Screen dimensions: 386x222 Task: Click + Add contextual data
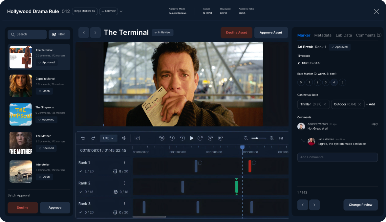coord(371,104)
